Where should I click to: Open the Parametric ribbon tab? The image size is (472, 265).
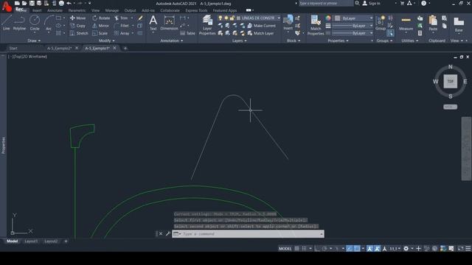tap(77, 10)
